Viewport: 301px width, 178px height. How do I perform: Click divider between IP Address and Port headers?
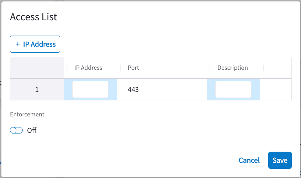click(x=120, y=68)
